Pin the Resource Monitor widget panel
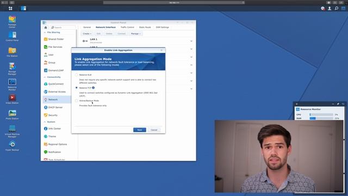 coord(338,104)
